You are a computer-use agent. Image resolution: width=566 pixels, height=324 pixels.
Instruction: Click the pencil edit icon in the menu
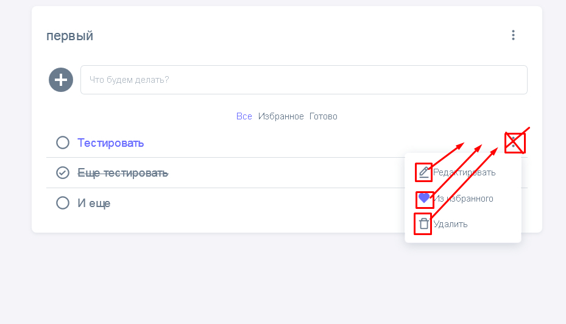424,172
